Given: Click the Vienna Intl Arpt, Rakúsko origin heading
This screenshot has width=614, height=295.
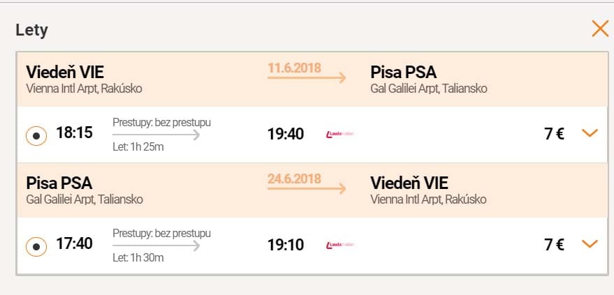Looking at the screenshot, I should tap(85, 89).
